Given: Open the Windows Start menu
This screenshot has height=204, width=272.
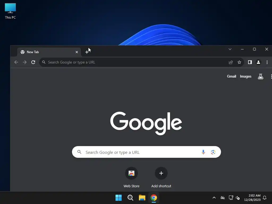Looking at the screenshot, I should (x=119, y=198).
